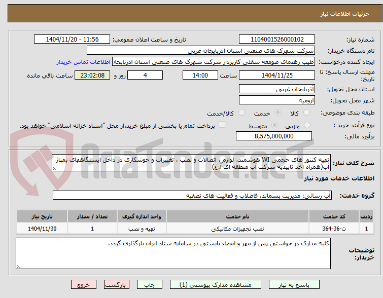Click the delivery city field ارومیه

coord(277,100)
